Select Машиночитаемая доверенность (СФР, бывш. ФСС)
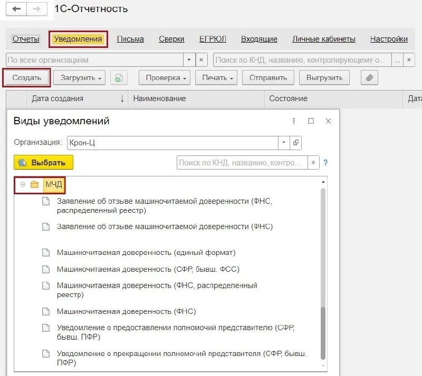 pos(148,269)
